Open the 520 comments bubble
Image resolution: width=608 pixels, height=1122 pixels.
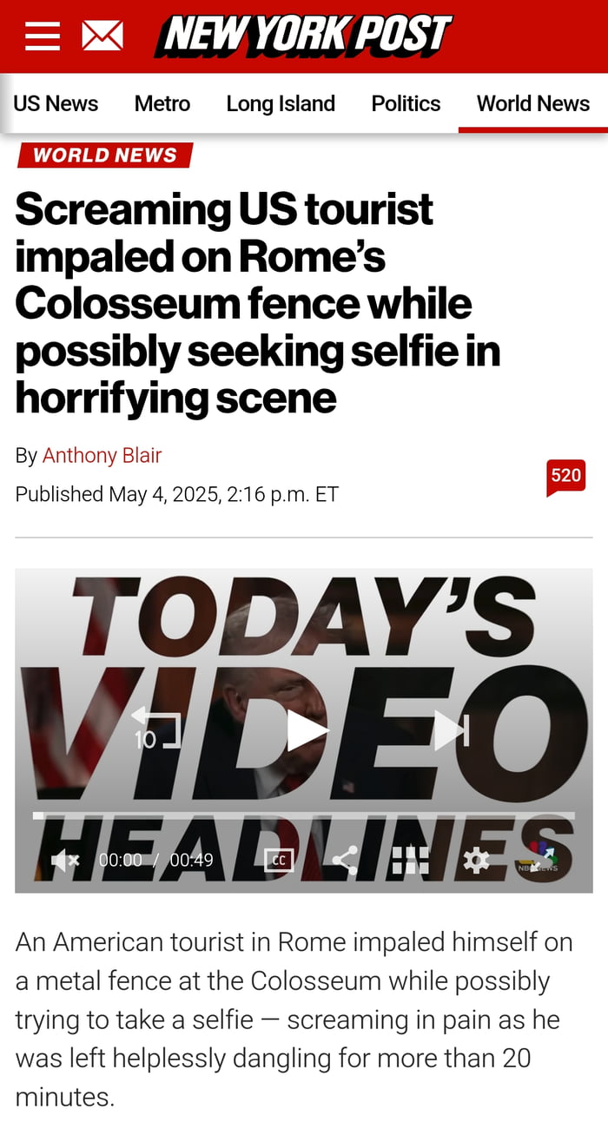[565, 478]
